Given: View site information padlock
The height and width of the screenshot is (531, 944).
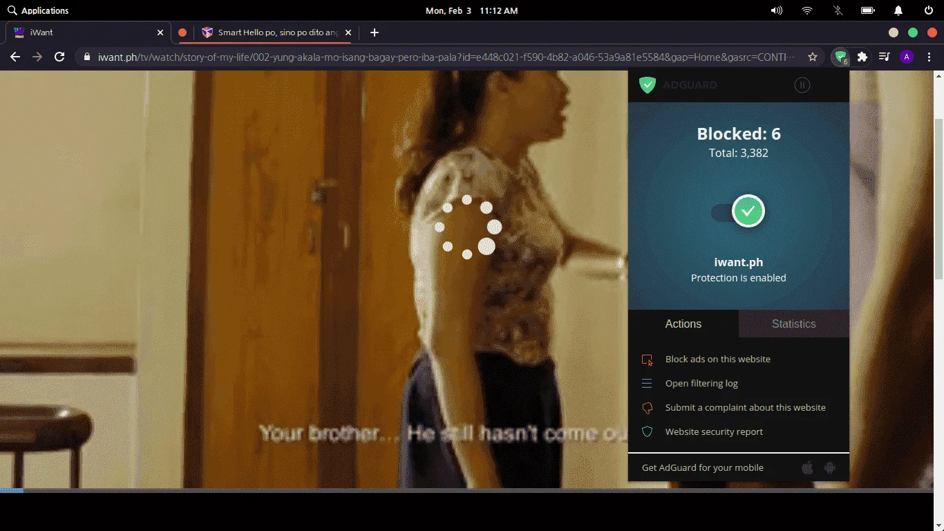Looking at the screenshot, I should click(87, 57).
